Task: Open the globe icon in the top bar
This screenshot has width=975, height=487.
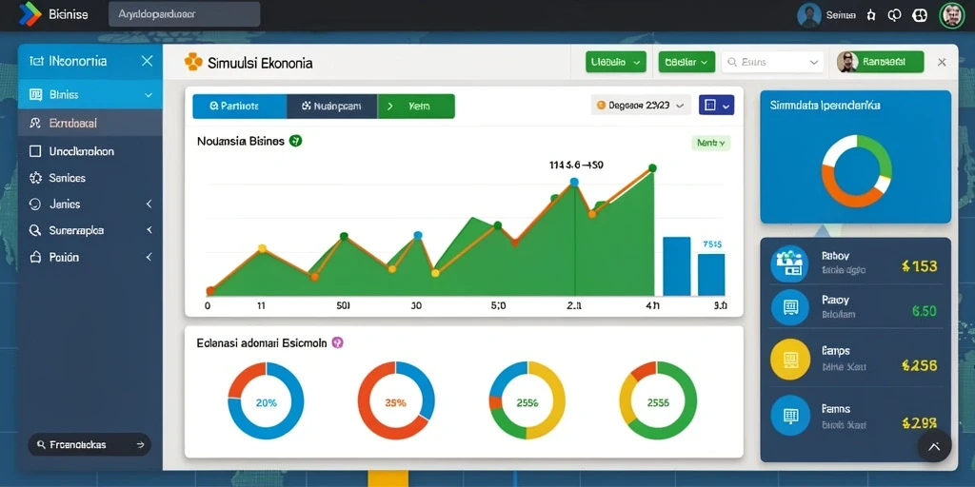Action: pyautogui.click(x=920, y=15)
